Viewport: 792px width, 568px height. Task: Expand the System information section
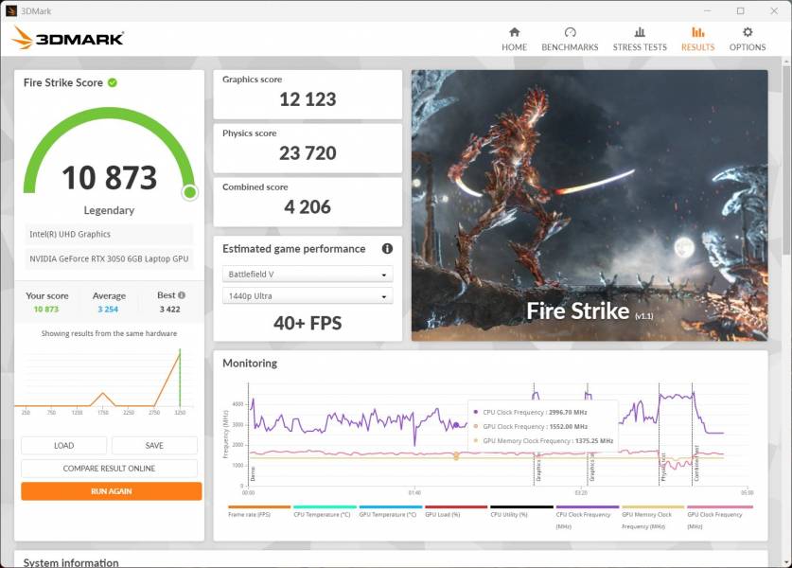click(71, 561)
